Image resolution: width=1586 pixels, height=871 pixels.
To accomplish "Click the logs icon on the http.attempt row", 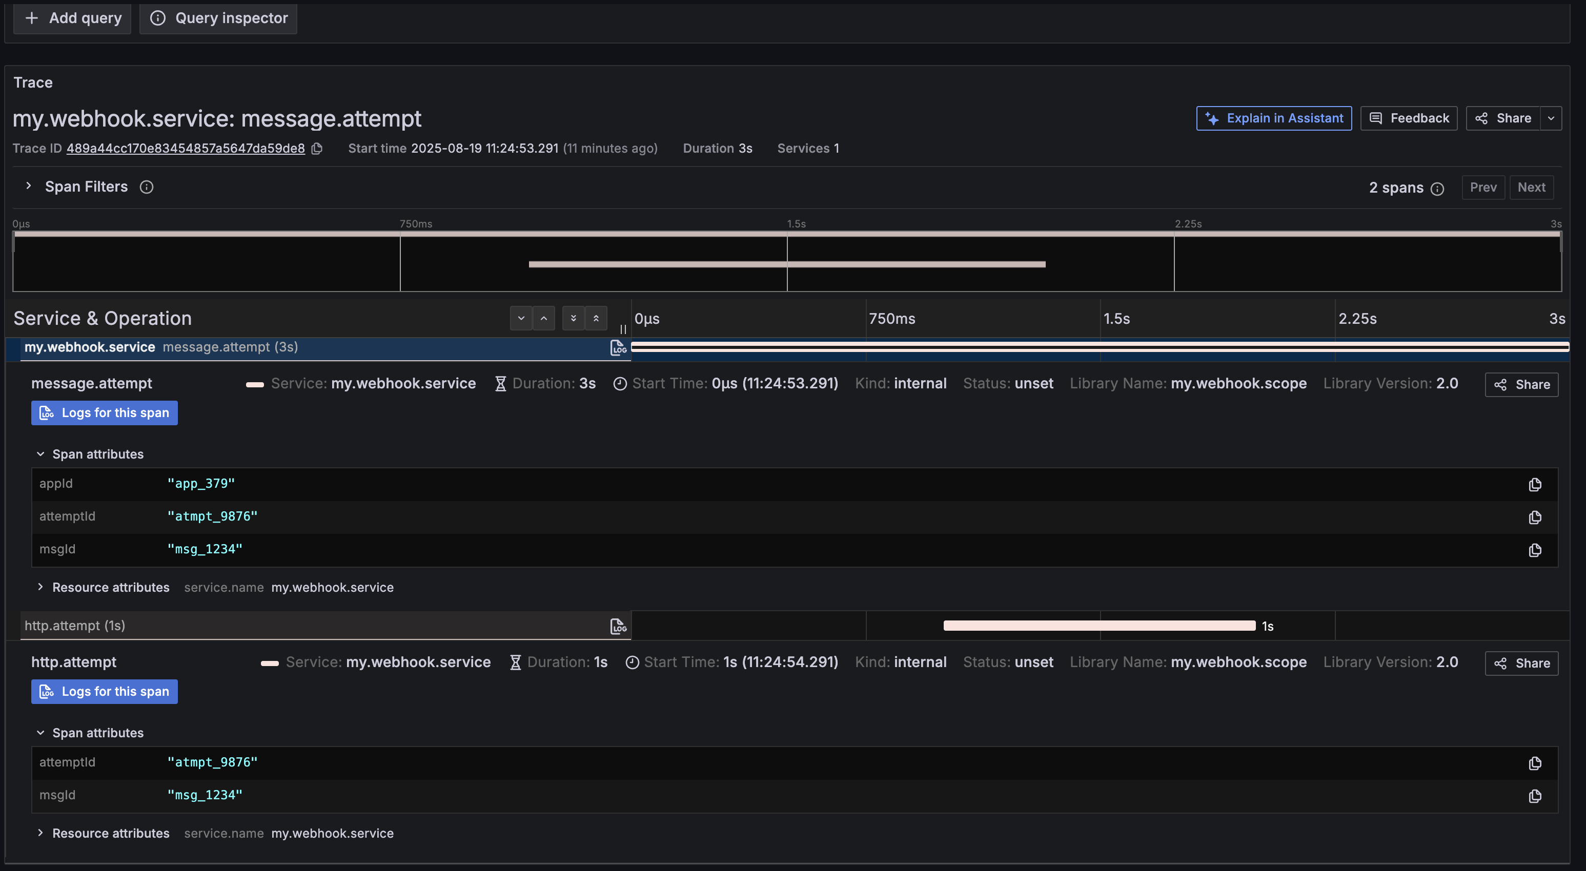I will tap(618, 626).
